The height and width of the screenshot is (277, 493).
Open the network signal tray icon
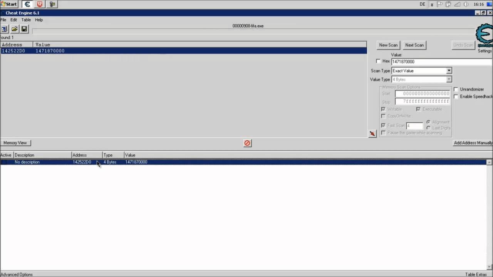(457, 4)
